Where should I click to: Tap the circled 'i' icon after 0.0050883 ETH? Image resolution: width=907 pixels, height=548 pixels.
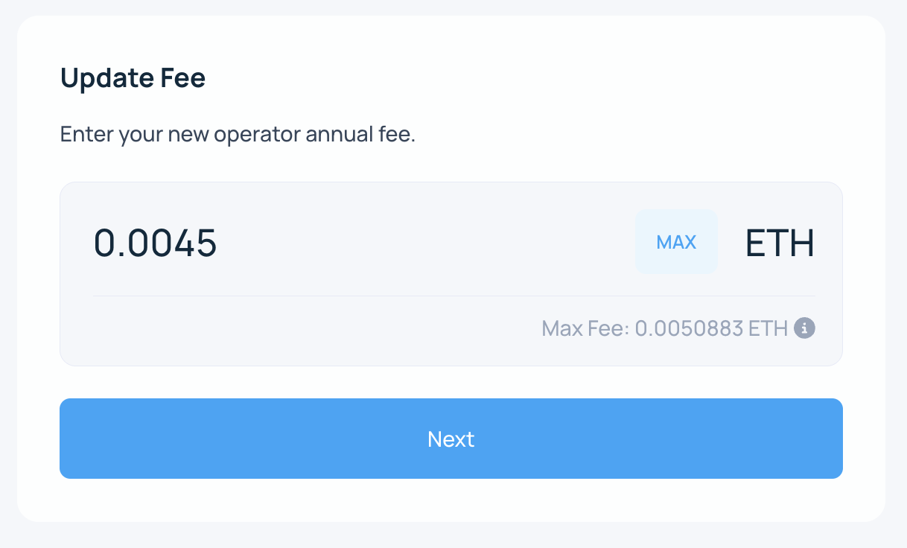click(x=804, y=328)
